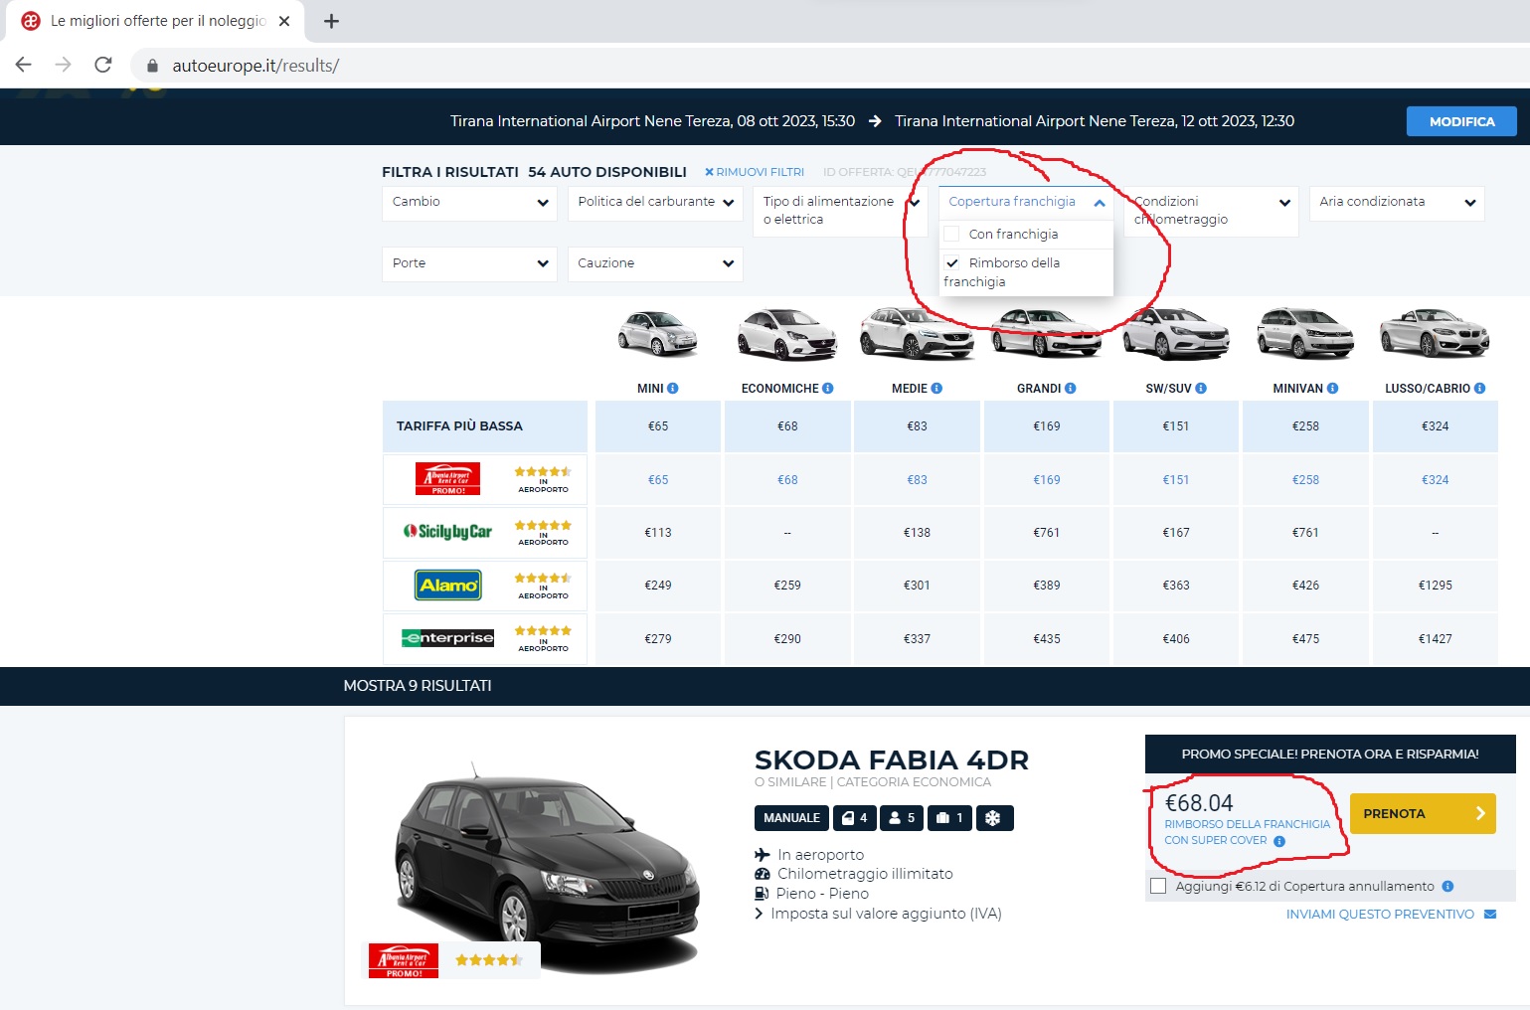The width and height of the screenshot is (1530, 1010).
Task: Open Tipo di alimentazione o elettrica filter
Action: [x=841, y=211]
